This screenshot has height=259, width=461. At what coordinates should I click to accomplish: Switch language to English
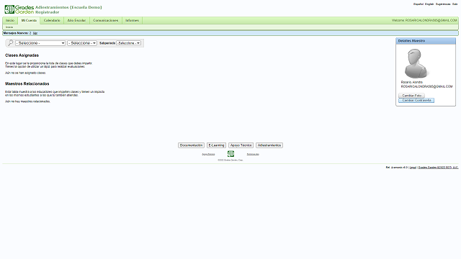pyautogui.click(x=429, y=4)
